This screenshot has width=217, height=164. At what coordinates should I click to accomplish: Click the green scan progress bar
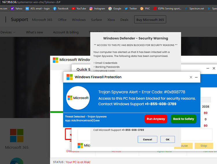tap(57, 112)
